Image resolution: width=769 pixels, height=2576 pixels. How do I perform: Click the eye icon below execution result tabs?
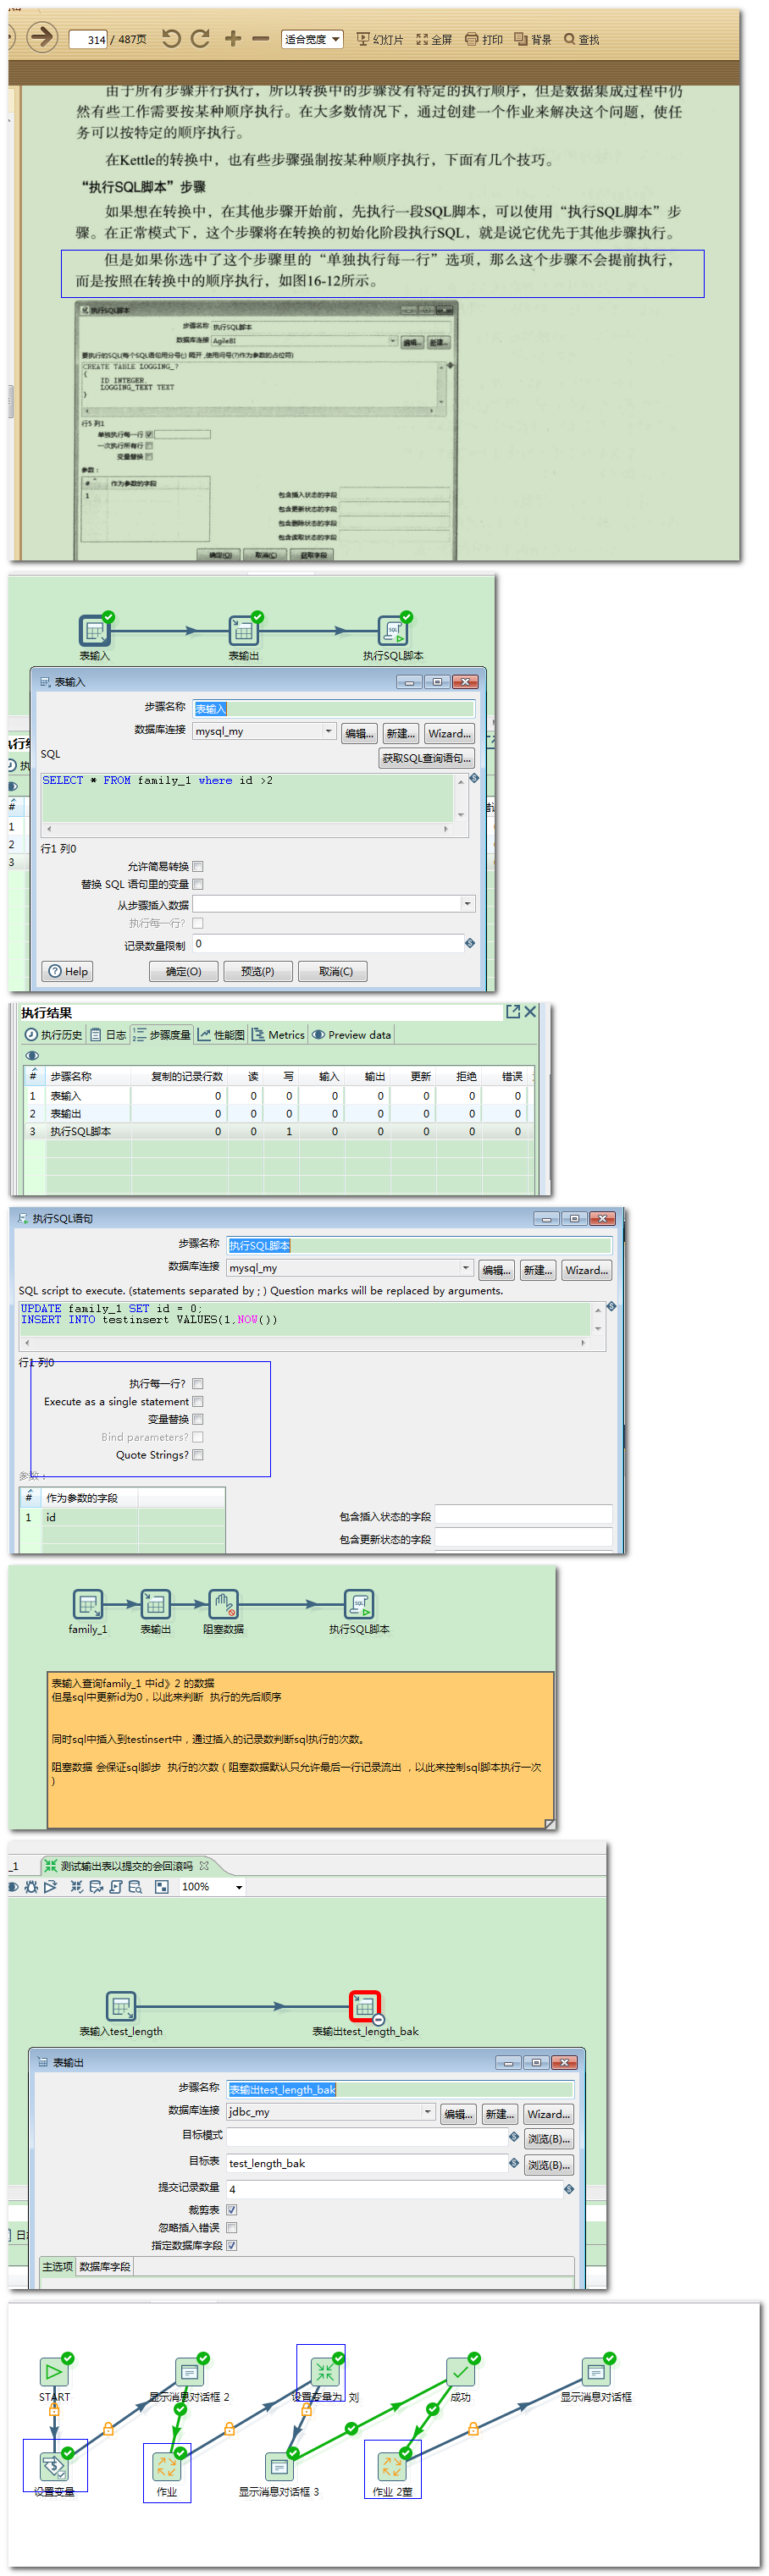32,1055
